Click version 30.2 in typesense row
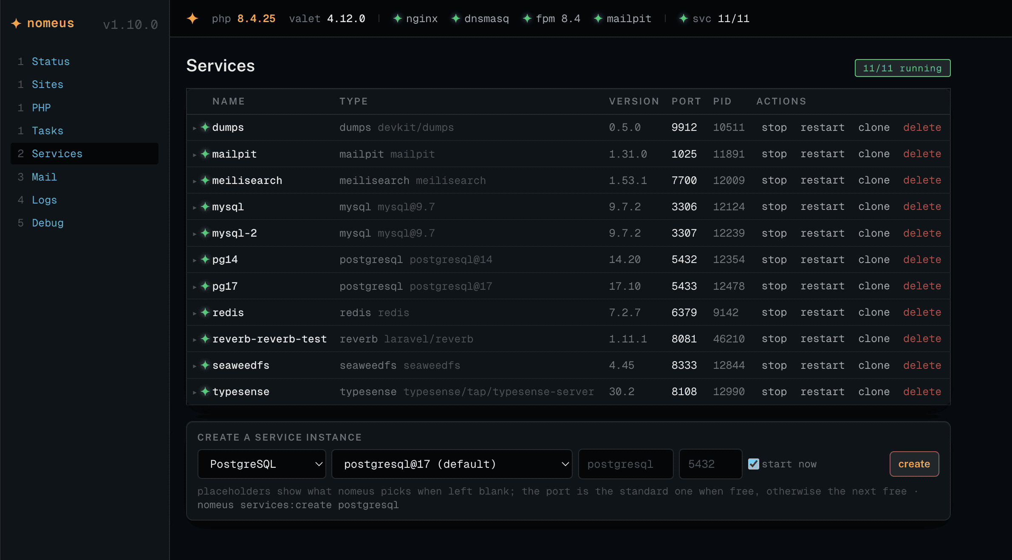 (622, 392)
